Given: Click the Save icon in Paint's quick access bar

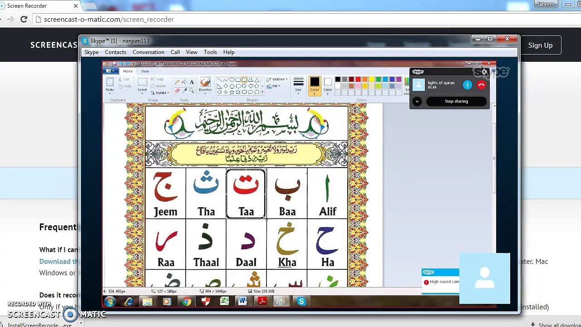Looking at the screenshot, I should [114, 64].
